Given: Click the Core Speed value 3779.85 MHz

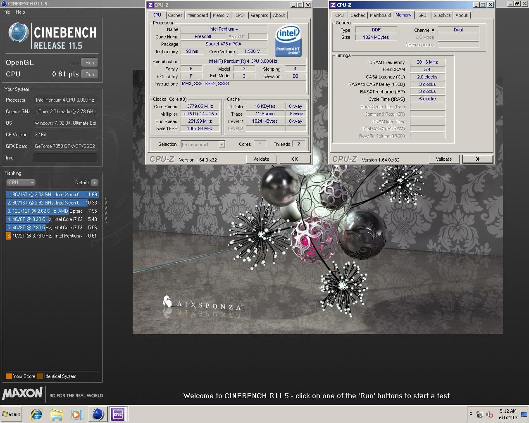Looking at the screenshot, I should point(200,107).
